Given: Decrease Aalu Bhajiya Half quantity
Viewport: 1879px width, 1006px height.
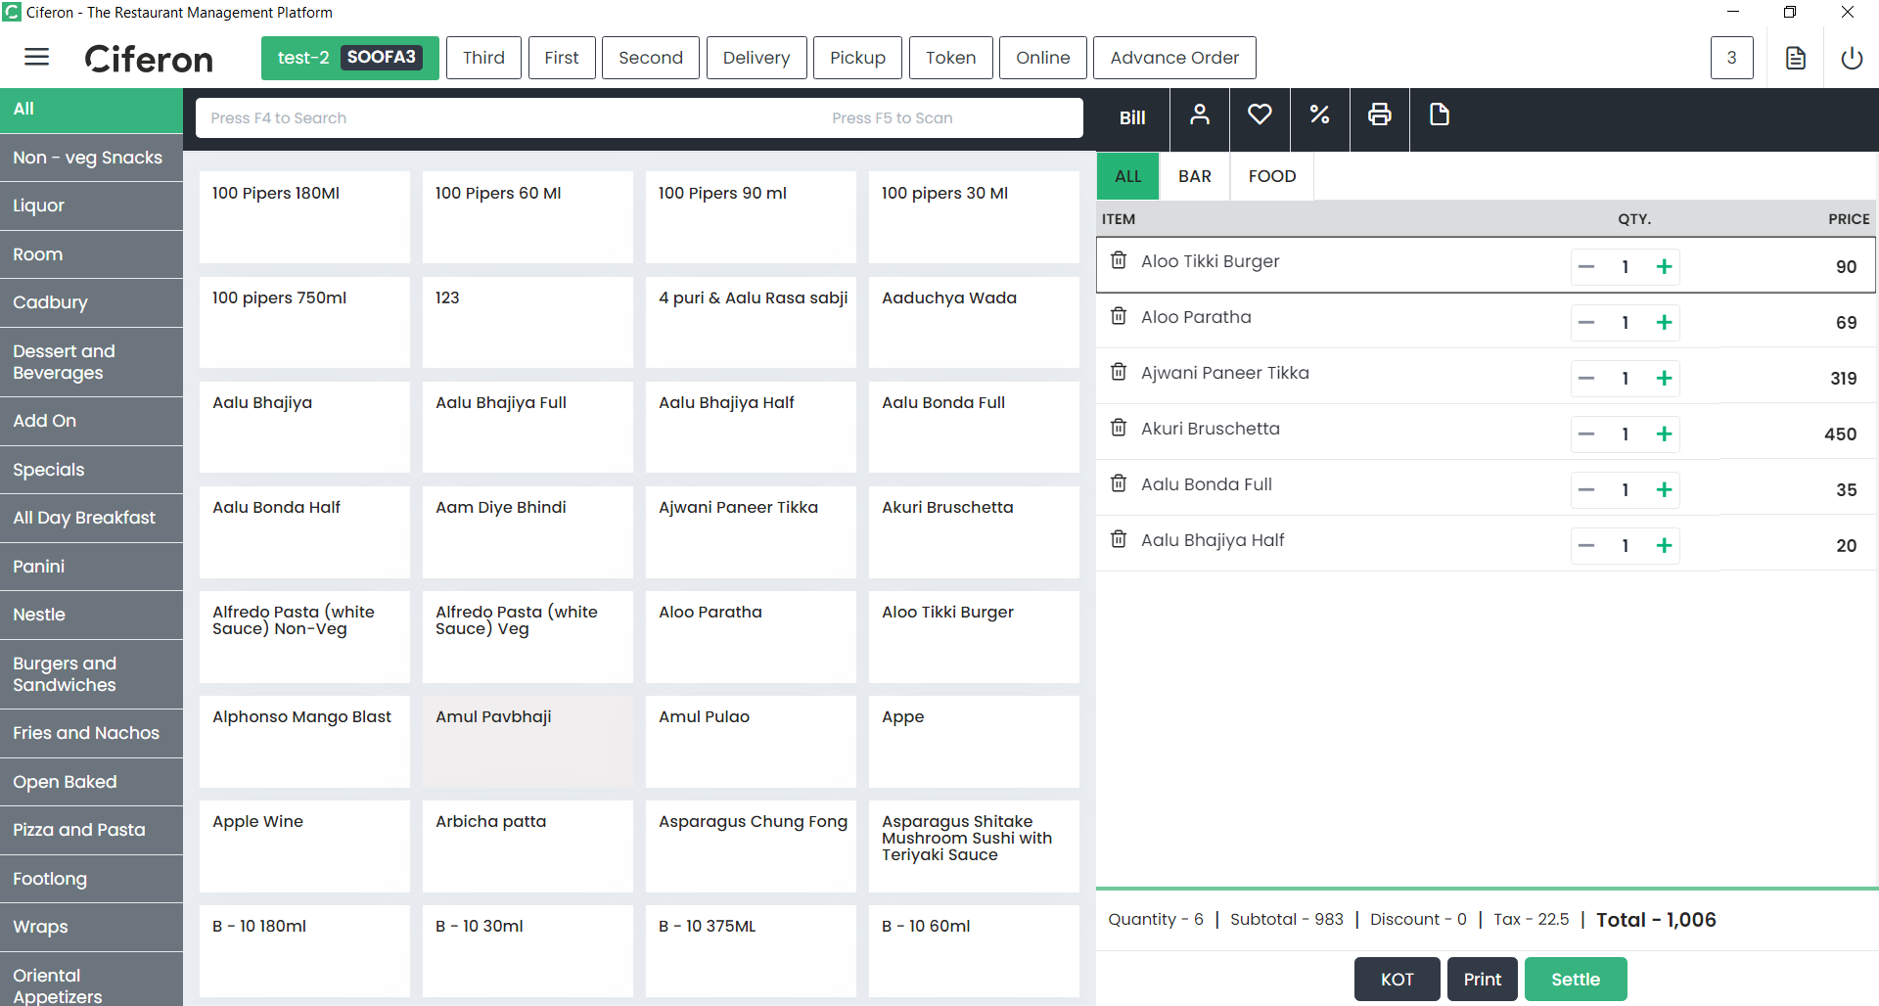Looking at the screenshot, I should [1586, 545].
